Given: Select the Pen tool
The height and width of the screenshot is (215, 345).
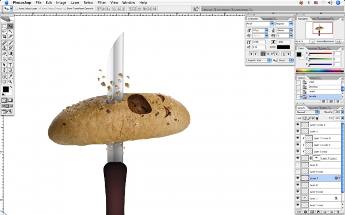Looking at the screenshot, I should click(x=5, y=70).
